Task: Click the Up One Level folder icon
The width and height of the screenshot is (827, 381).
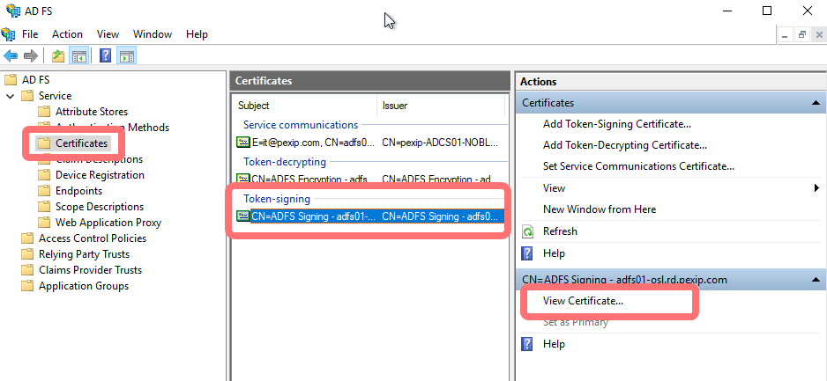Action: [58, 56]
